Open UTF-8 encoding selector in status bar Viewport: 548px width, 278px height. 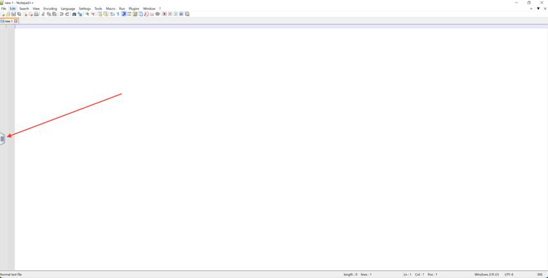point(509,274)
